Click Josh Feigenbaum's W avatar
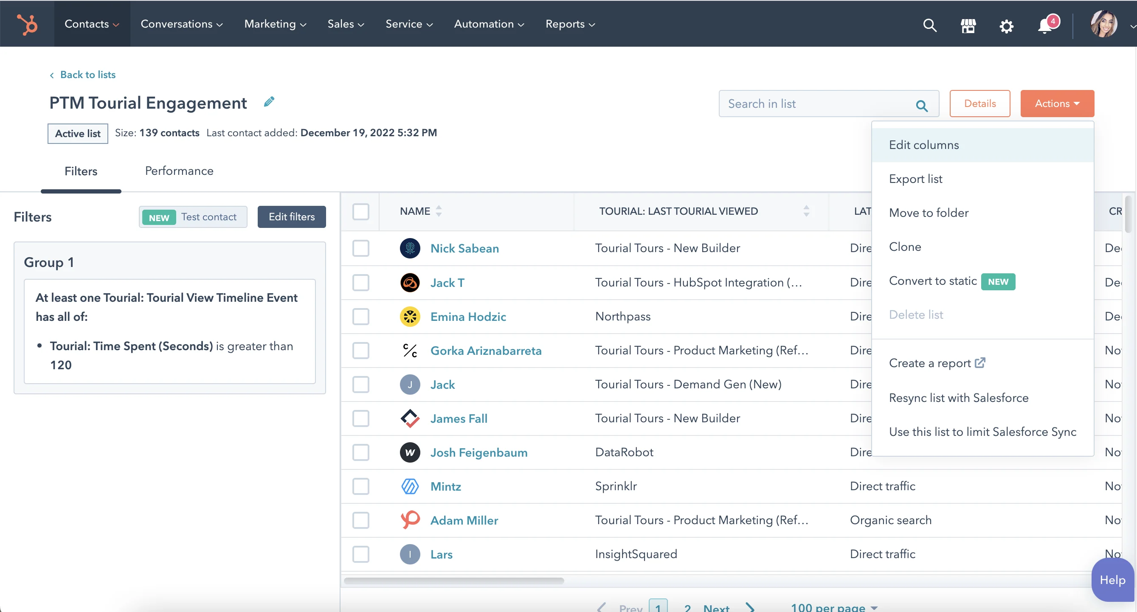Image resolution: width=1137 pixels, height=612 pixels. point(410,452)
